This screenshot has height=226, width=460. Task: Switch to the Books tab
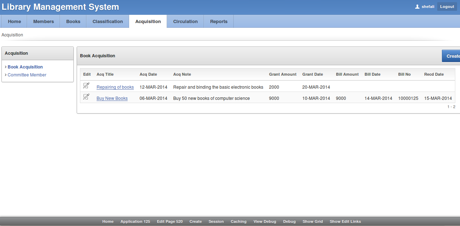(x=73, y=21)
